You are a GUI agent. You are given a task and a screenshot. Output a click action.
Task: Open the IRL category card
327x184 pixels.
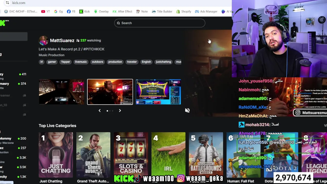tap(168, 155)
